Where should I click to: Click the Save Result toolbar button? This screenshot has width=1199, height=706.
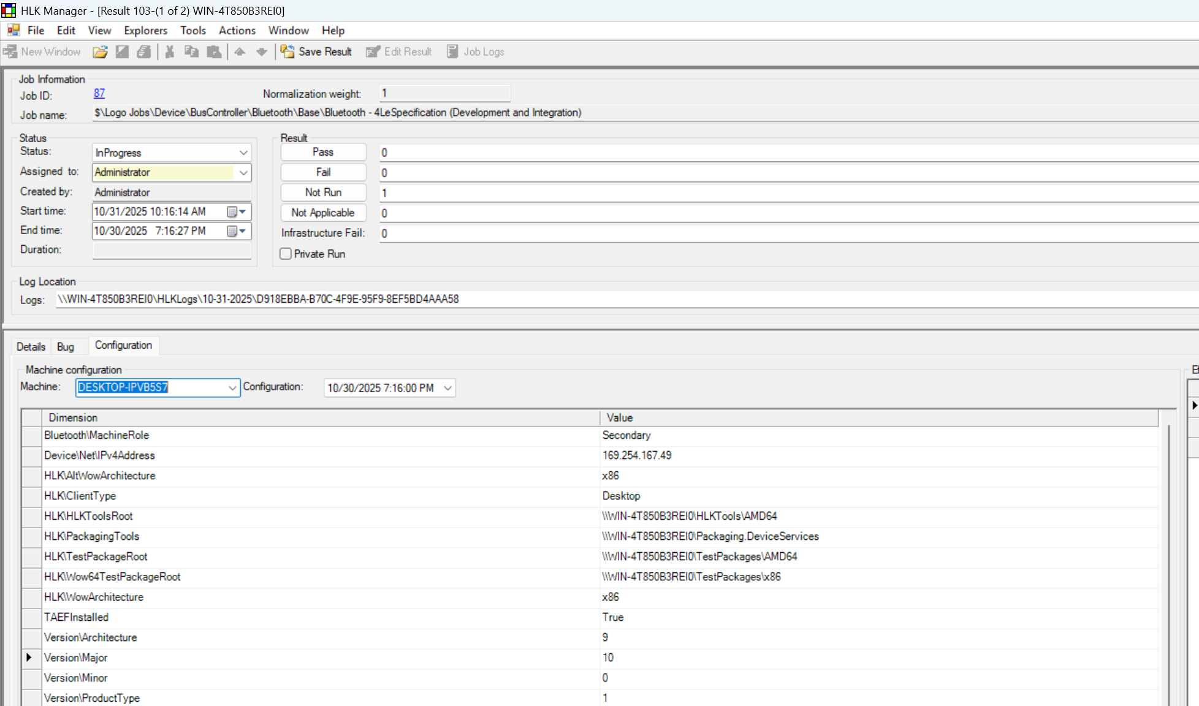click(x=317, y=52)
